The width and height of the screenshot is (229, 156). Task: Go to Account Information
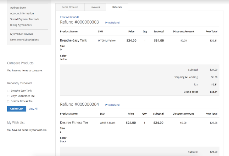coord(22,13)
